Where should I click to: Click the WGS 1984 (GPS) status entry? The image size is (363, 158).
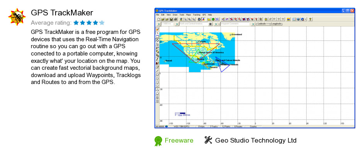coord(181,126)
